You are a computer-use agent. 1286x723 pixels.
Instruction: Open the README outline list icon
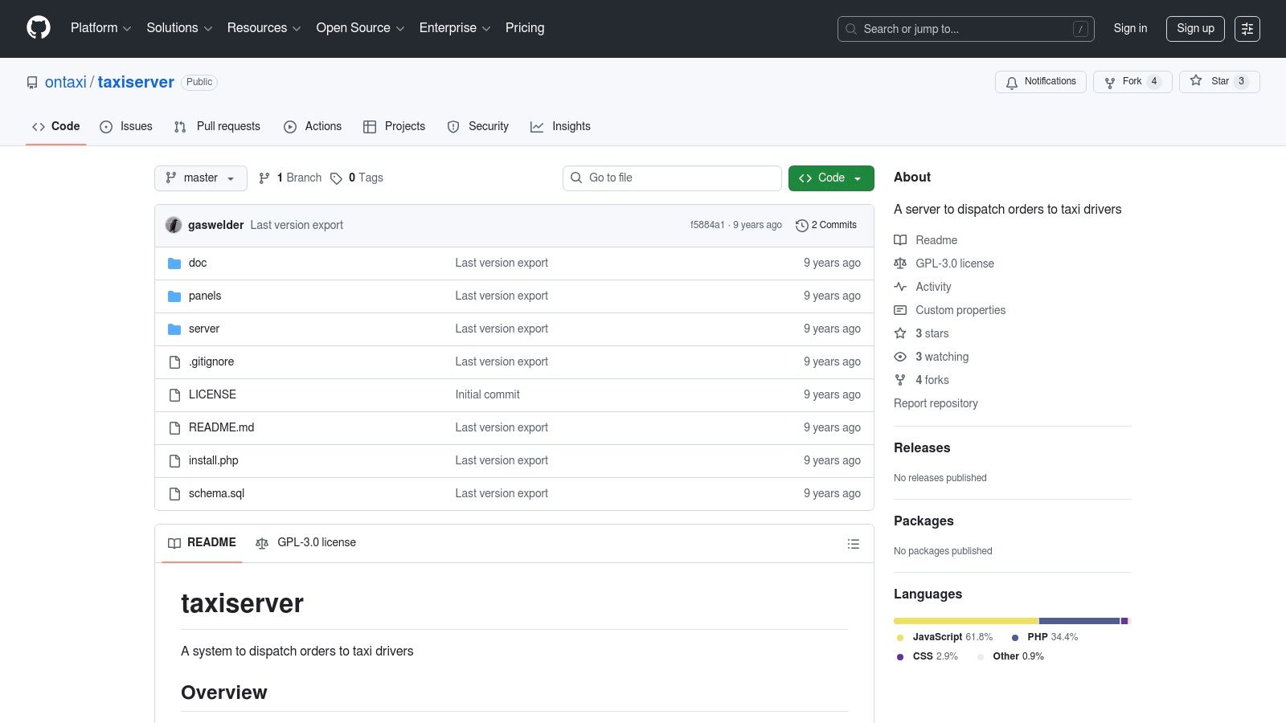click(x=853, y=544)
